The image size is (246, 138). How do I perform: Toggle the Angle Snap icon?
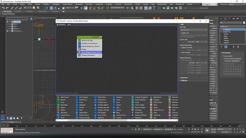click(x=95, y=8)
